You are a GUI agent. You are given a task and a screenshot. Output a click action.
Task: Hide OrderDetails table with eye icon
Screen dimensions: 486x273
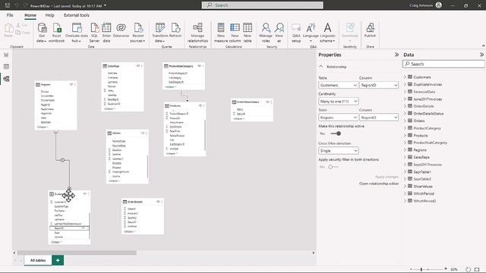point(158,202)
